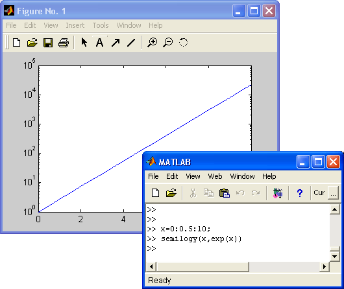344x289 pixels.
Task: Pick the Insert Line tool
Action: 131,43
